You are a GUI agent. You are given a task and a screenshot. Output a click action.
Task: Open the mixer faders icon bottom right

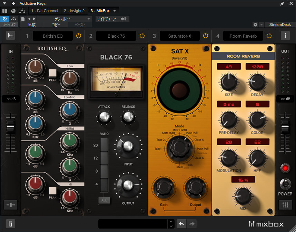(285, 205)
